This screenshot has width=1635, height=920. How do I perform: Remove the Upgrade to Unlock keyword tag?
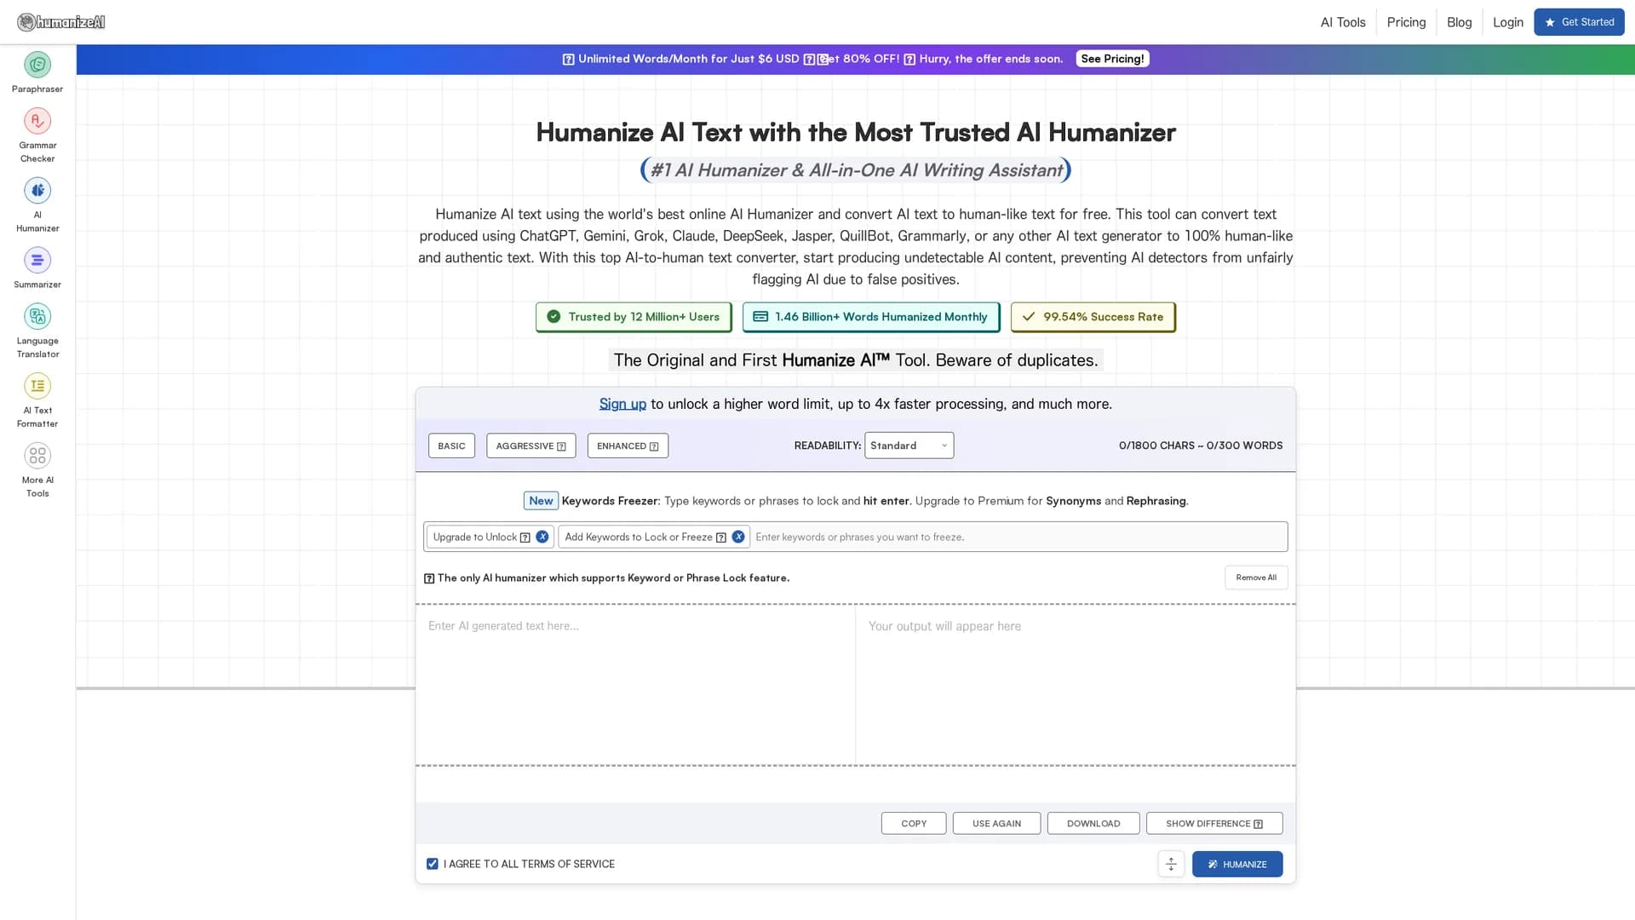point(542,537)
